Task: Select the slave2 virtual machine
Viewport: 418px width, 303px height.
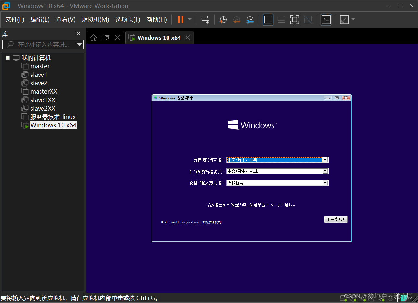Action: click(x=39, y=83)
